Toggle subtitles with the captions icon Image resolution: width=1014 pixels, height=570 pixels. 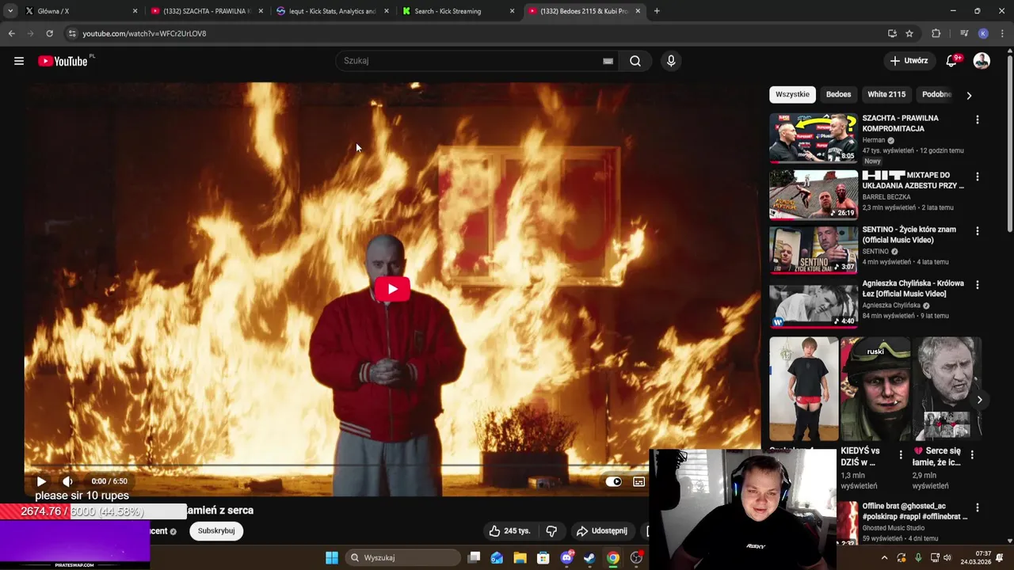coord(639,481)
